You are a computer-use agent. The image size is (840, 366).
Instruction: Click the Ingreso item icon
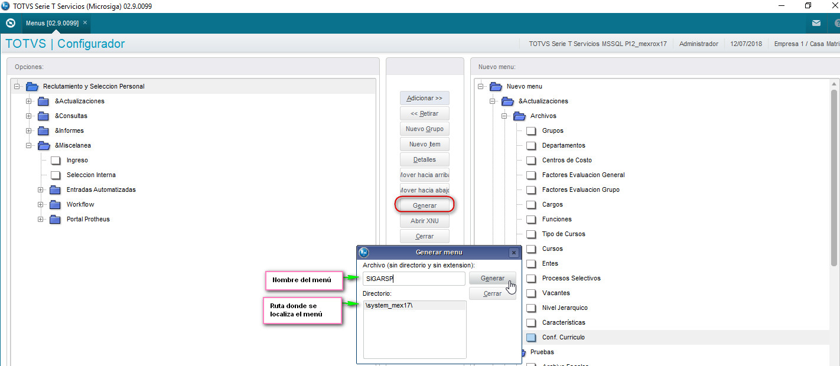56,160
